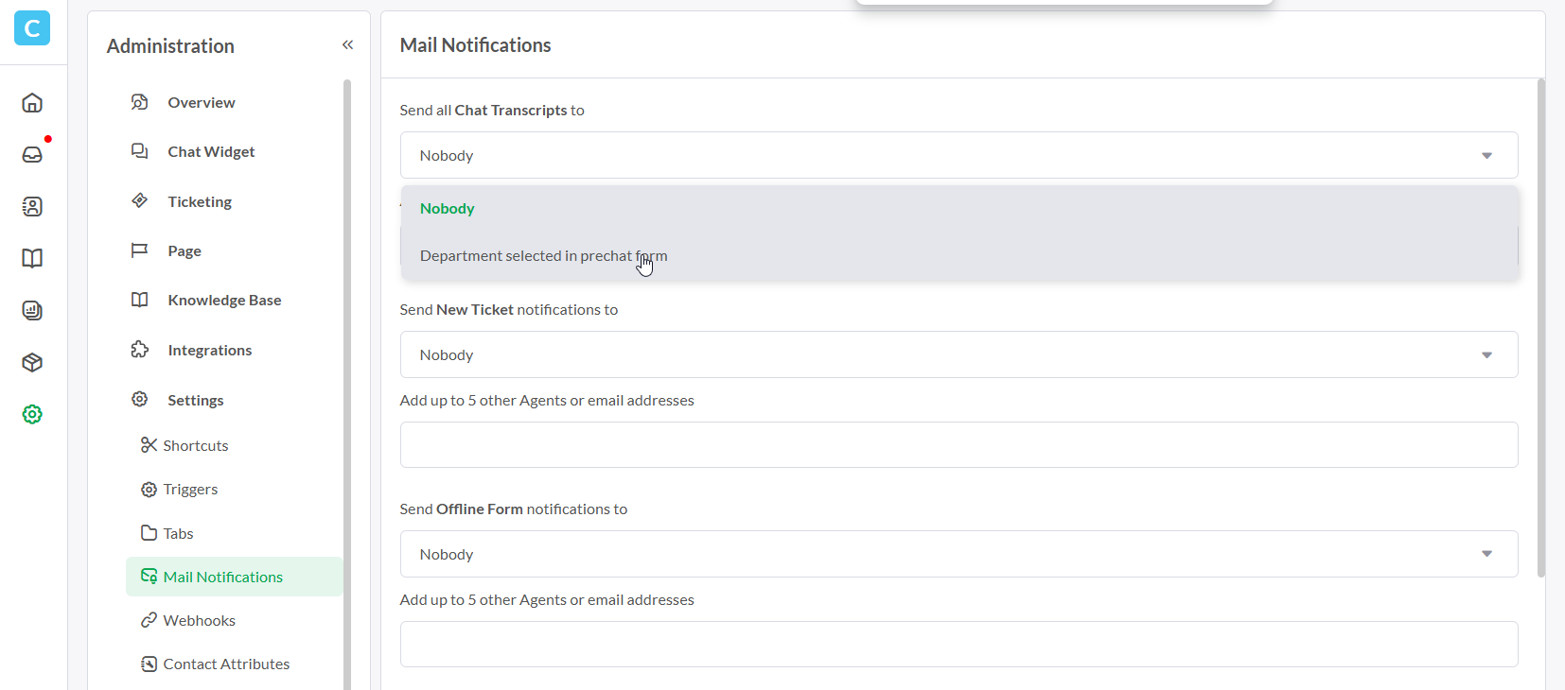
Task: Open the Offline Form notifications dropdown
Action: tap(958, 554)
